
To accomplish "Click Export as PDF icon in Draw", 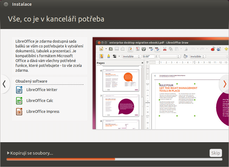I will tap(138, 49).
